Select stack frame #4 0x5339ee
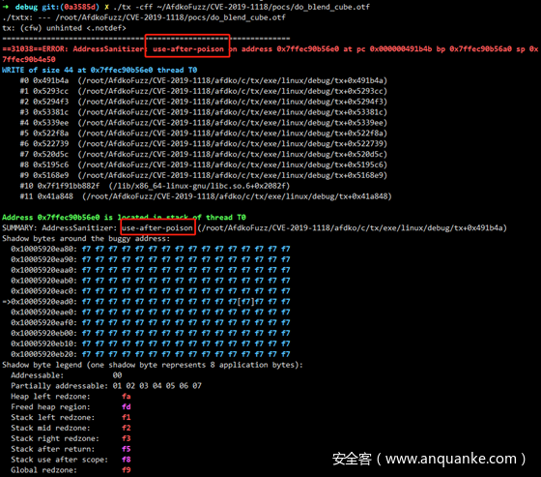 (x=204, y=123)
